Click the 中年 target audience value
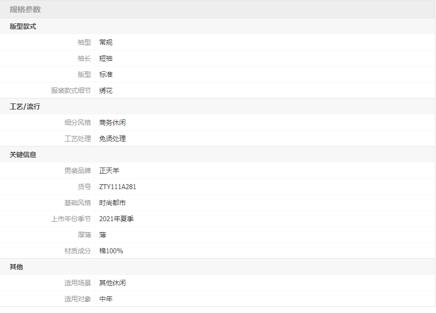 tap(106, 299)
